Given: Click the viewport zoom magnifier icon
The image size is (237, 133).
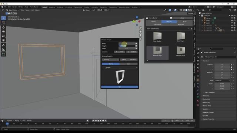Looking at the screenshot, I should coord(140,28).
